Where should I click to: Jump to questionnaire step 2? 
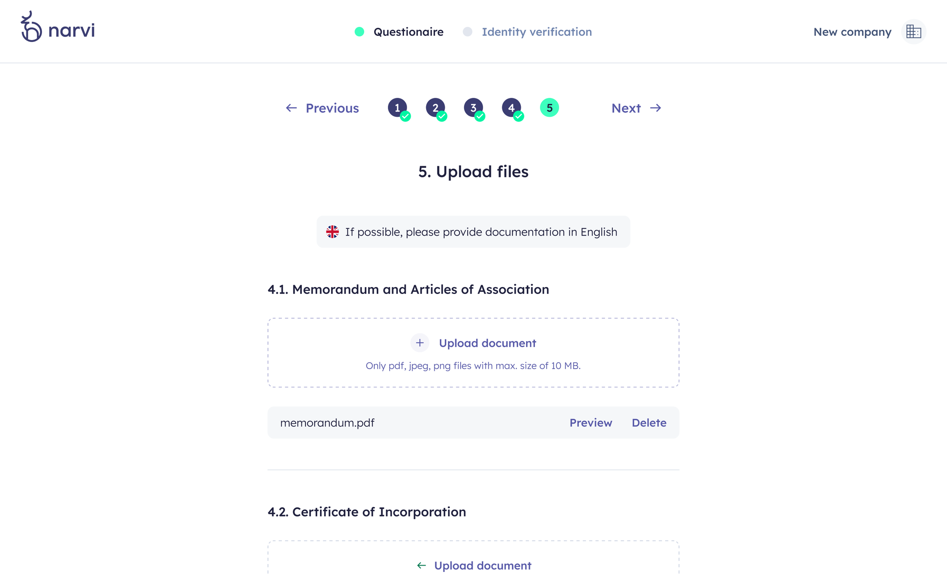[x=435, y=108]
